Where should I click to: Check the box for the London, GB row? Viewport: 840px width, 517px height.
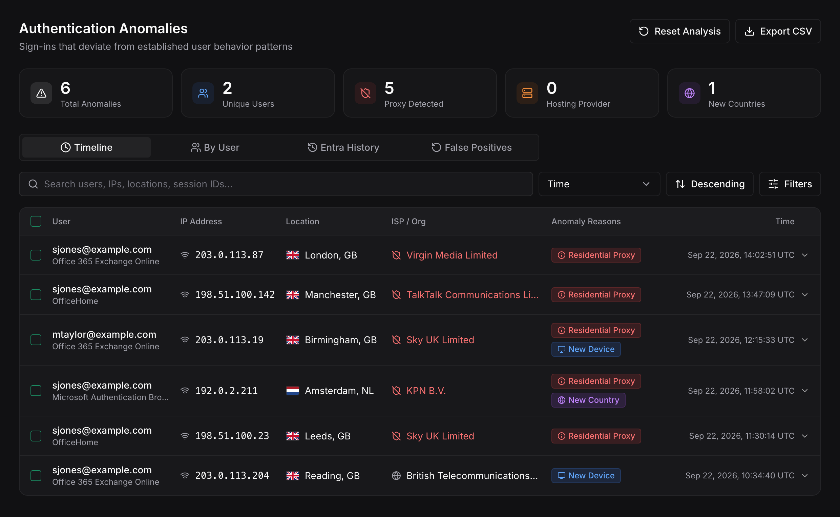coord(36,255)
